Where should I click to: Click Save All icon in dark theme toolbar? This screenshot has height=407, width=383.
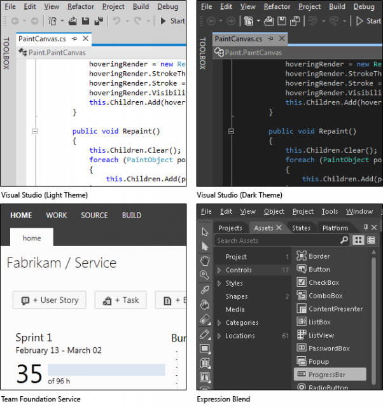click(x=295, y=21)
